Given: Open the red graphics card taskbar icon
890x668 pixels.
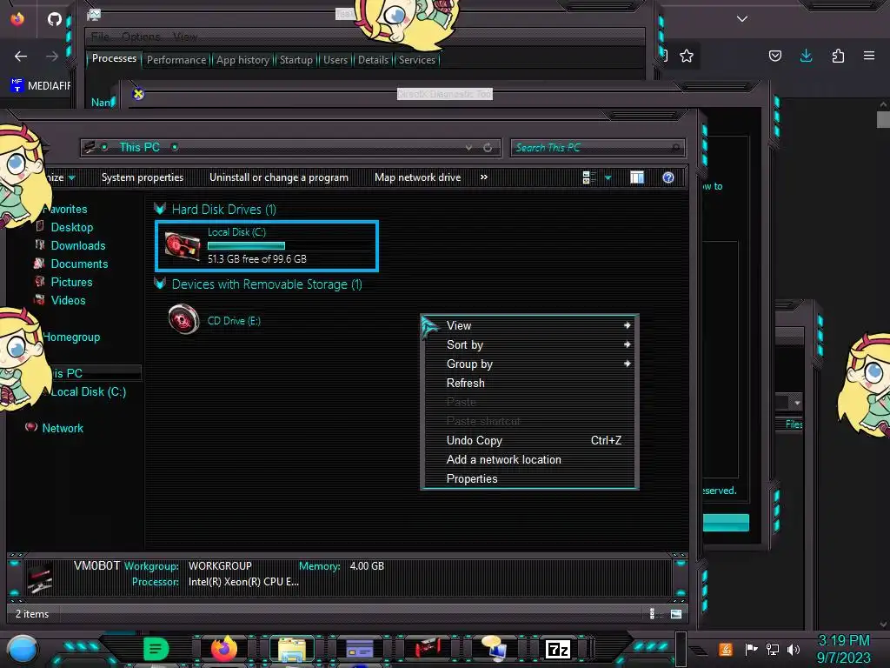Looking at the screenshot, I should coord(428,649).
